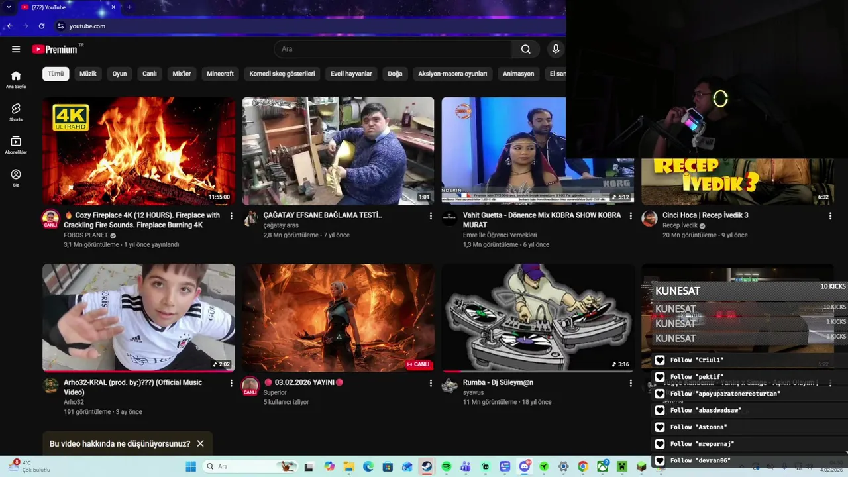Select the Evcil hayvanlar chip

(x=351, y=74)
